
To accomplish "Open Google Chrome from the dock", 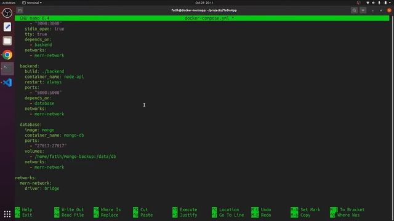I will tap(7, 55).
